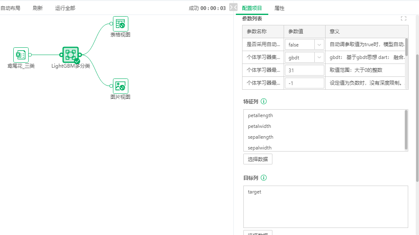
Task: Show info tooltip for 特征列
Action: (264, 101)
